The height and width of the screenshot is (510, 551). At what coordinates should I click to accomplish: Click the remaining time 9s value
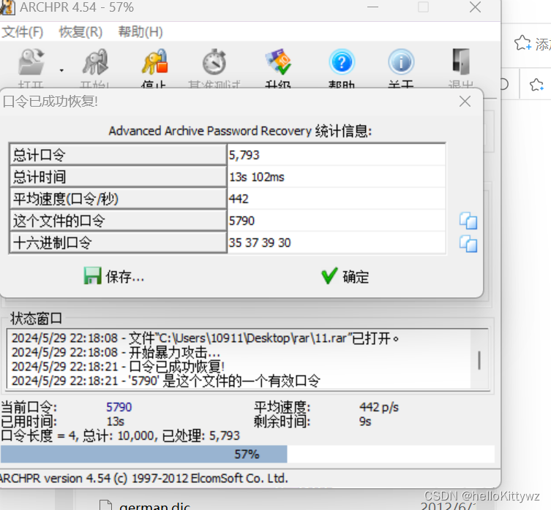pyautogui.click(x=365, y=421)
